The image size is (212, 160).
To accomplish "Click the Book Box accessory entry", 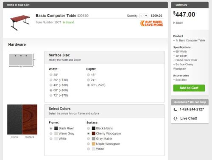I will [x=180, y=80].
